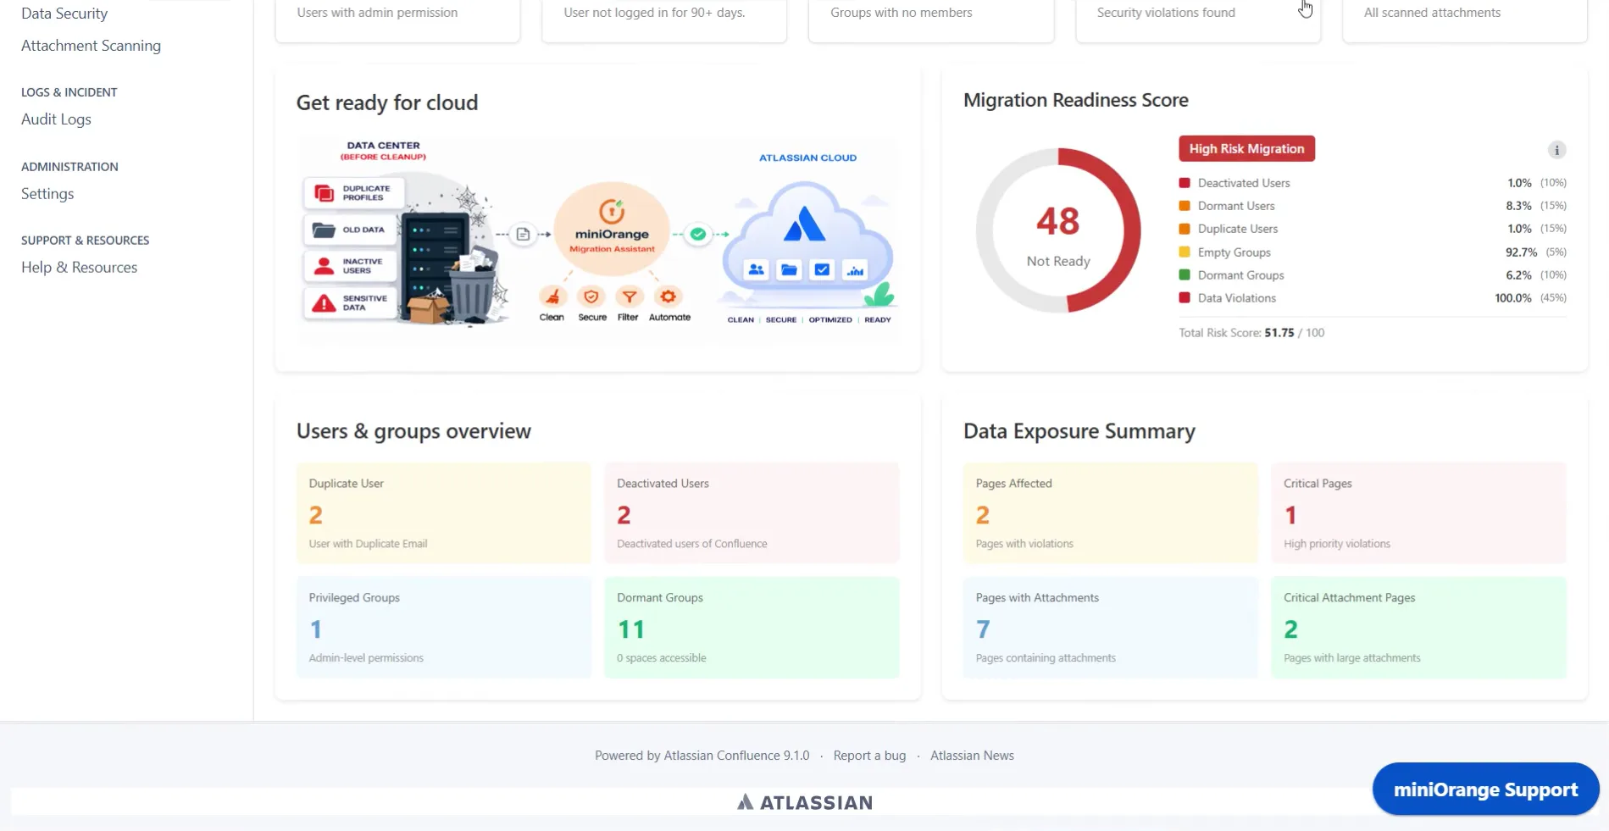This screenshot has height=831, width=1609.
Task: Click the Atlassian Confluence 9.1.0 footer link
Action: click(x=736, y=756)
